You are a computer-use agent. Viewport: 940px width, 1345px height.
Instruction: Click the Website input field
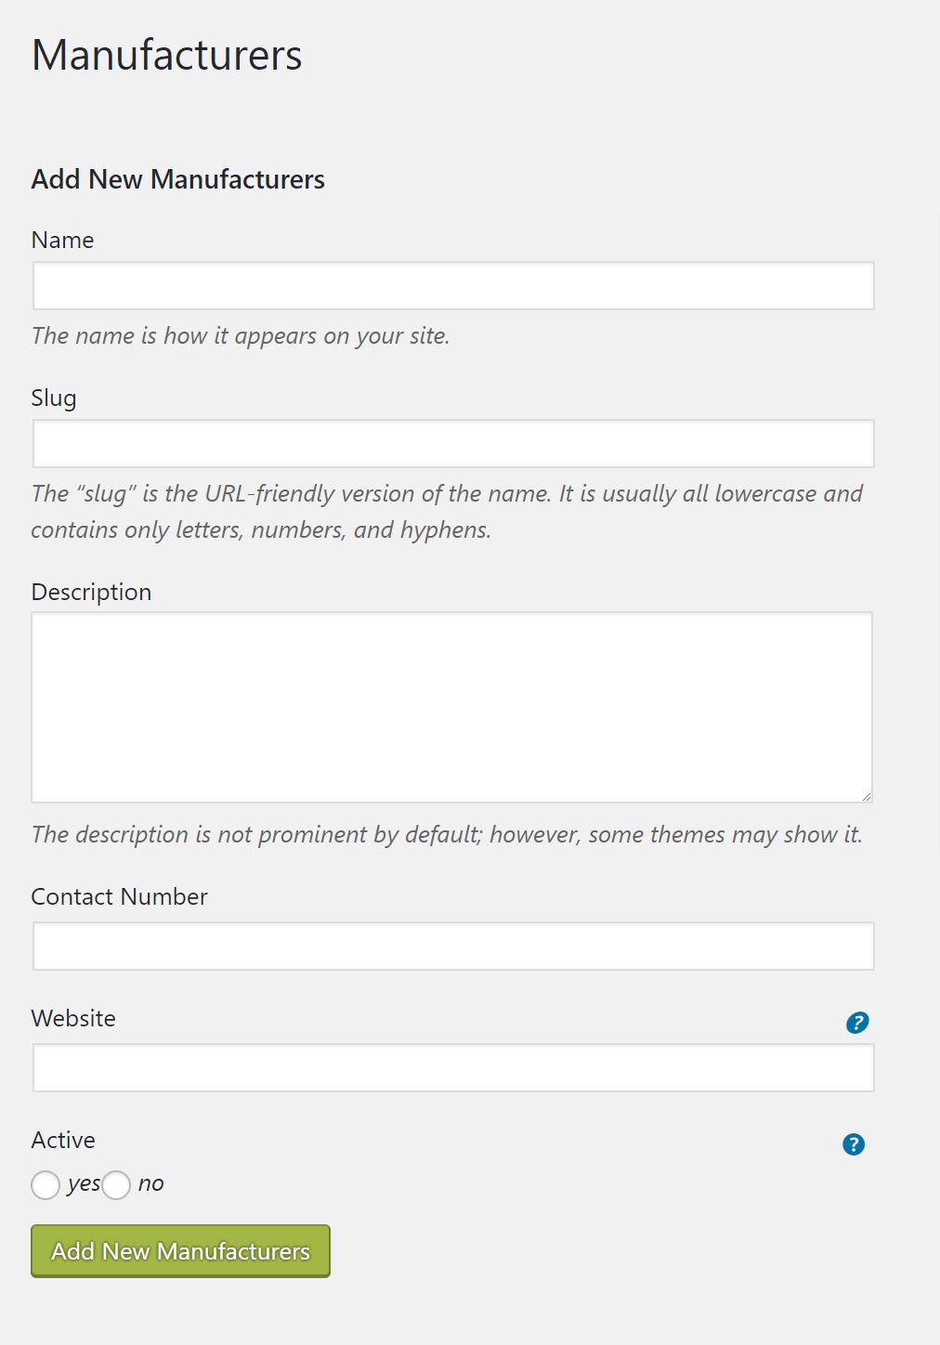point(453,1067)
